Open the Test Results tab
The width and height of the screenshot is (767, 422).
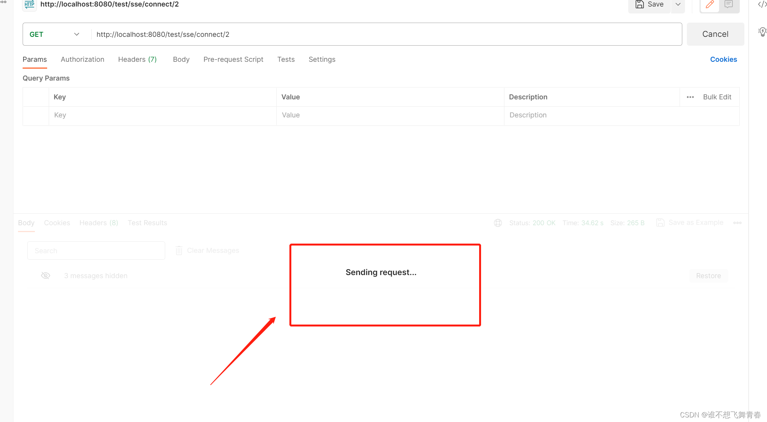[148, 223]
